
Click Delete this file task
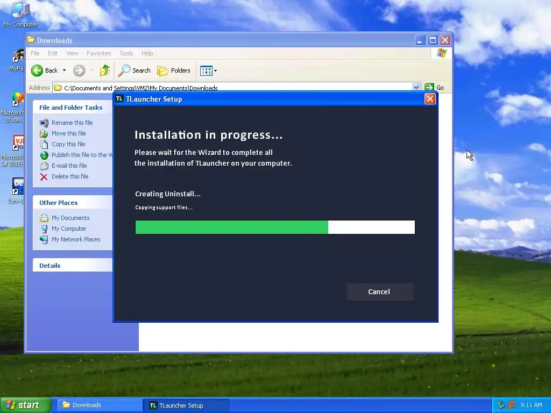[x=70, y=176]
